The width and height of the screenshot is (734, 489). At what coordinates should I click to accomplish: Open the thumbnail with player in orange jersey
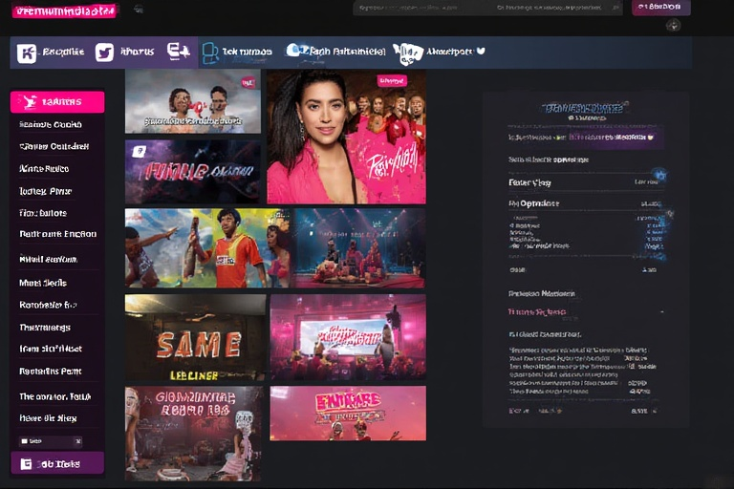(x=206, y=248)
